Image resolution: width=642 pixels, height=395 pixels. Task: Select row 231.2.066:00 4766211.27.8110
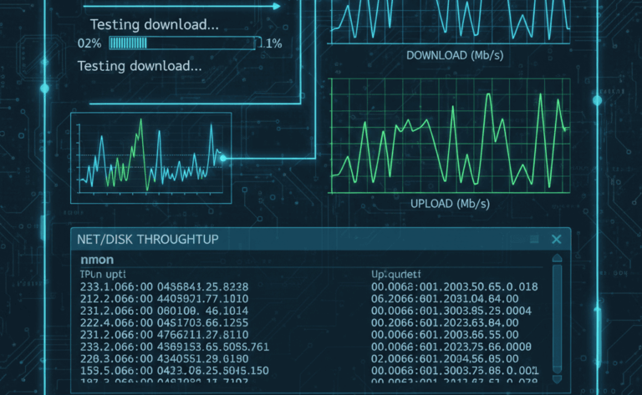click(x=164, y=335)
